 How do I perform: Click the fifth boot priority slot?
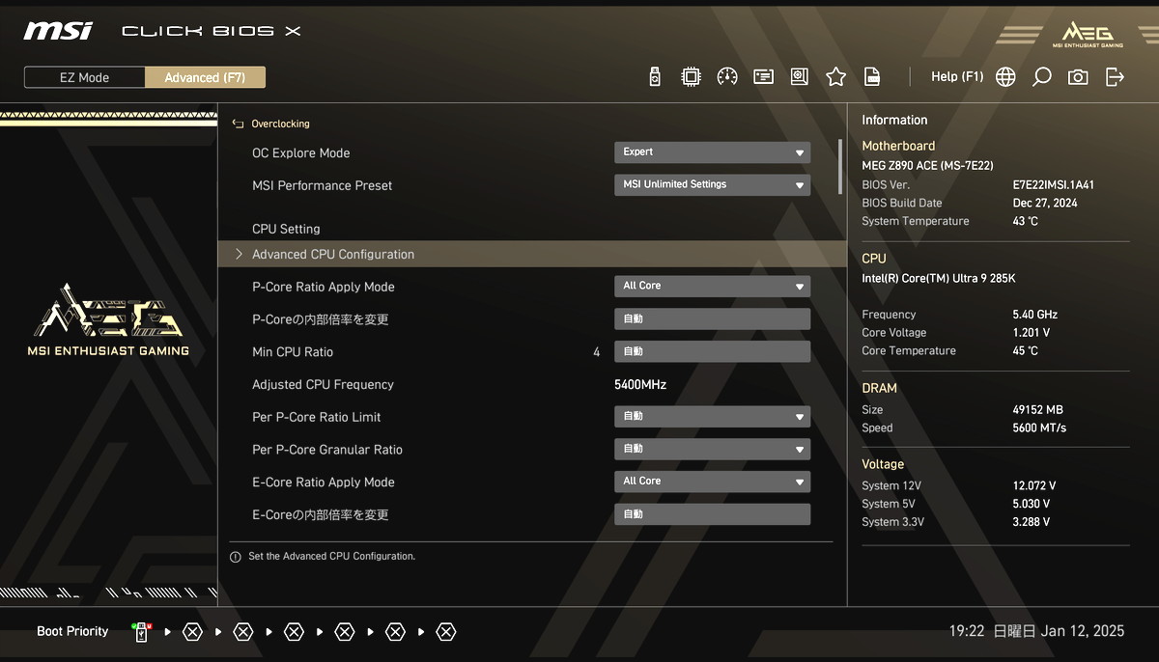(x=345, y=632)
